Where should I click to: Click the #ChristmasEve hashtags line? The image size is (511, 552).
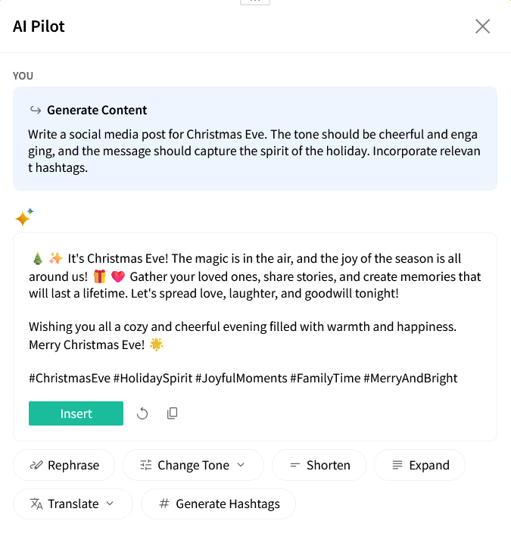(243, 378)
